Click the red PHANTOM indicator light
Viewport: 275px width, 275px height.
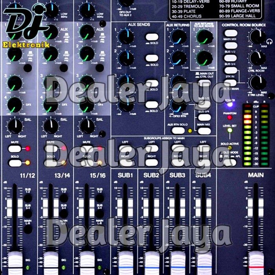(230, 117)
